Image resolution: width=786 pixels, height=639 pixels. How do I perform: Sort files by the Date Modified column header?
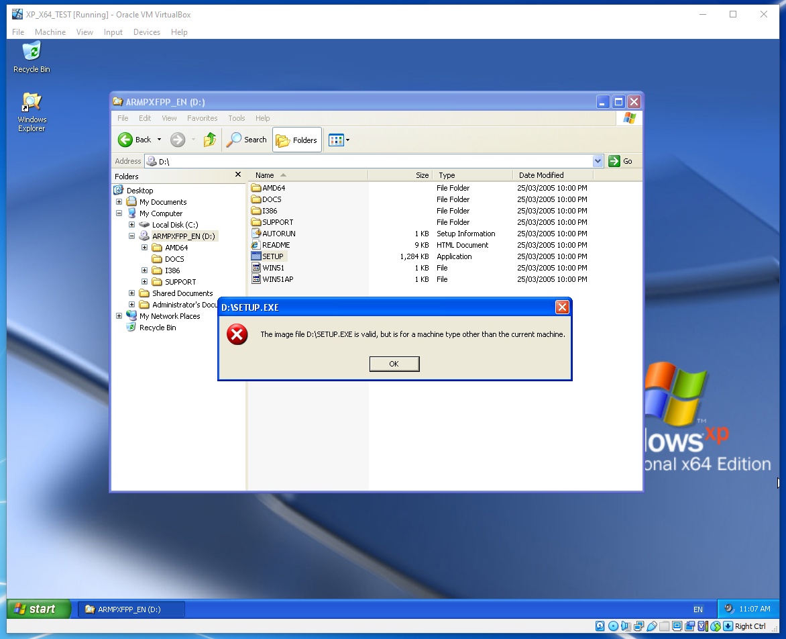[x=553, y=175]
